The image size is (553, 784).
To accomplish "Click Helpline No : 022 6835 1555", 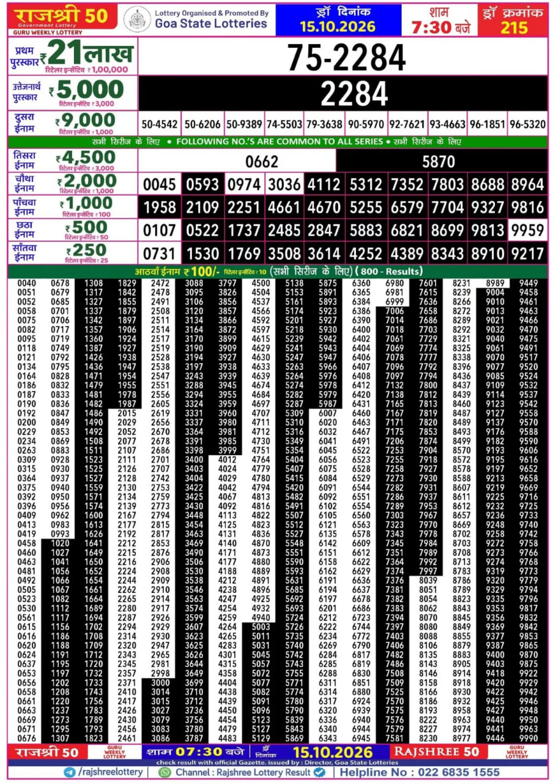I will pyautogui.click(x=419, y=772).
